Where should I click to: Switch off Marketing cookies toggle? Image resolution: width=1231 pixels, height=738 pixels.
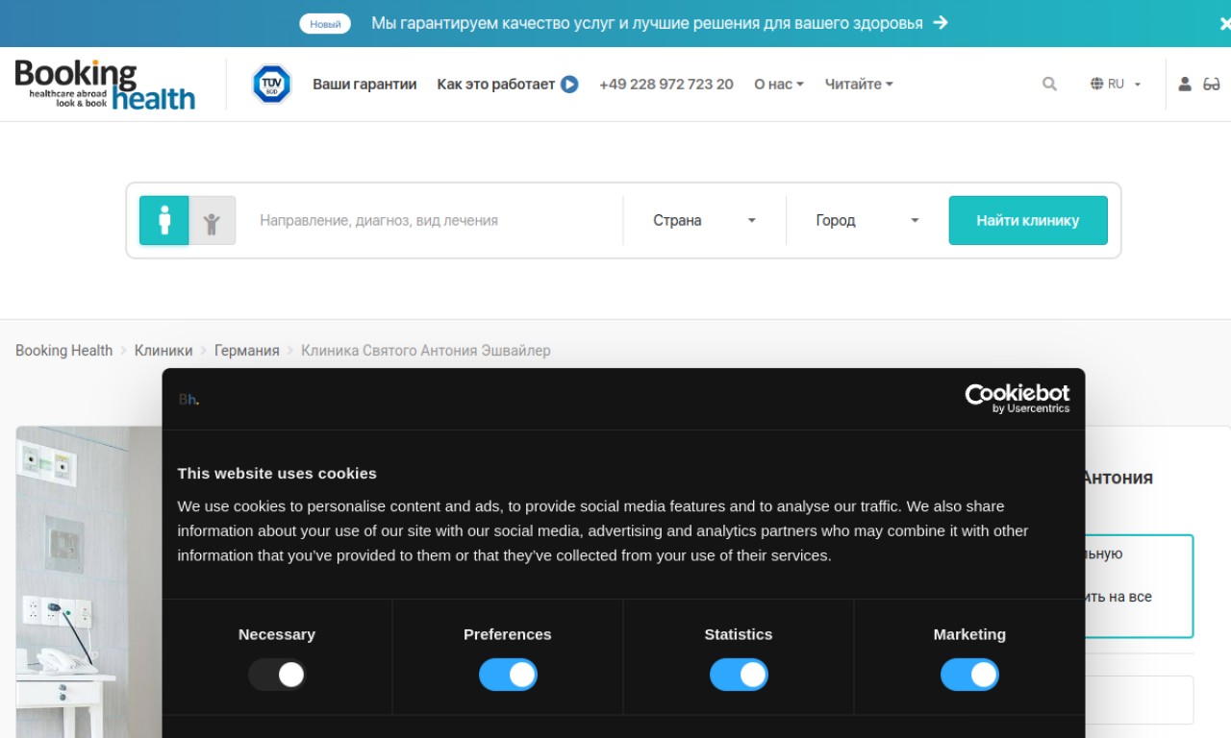[969, 675]
